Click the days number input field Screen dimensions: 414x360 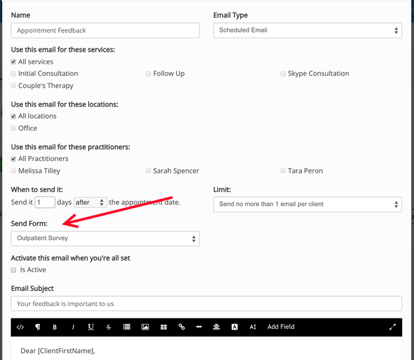[45, 202]
